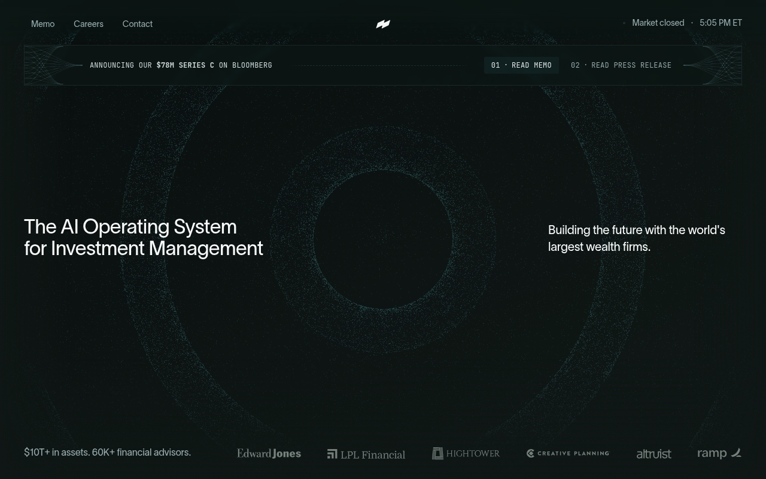Screen dimensions: 766x479
Task: Click the Series C announcement text
Action: pos(181,65)
